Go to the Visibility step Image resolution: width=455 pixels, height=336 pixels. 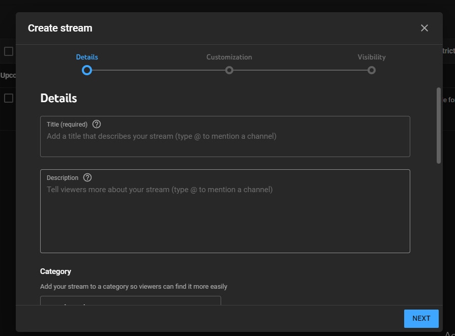pos(372,57)
